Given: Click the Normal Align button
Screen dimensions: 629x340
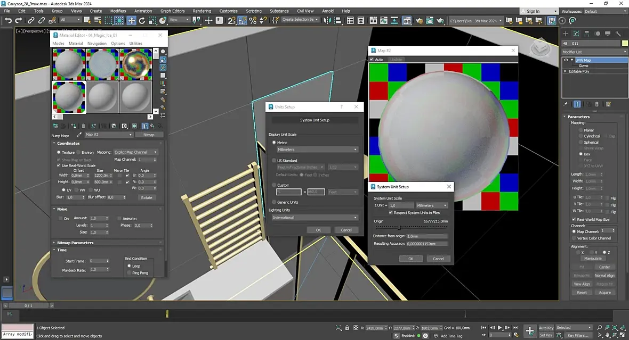Looking at the screenshot, I should pyautogui.click(x=604, y=276).
